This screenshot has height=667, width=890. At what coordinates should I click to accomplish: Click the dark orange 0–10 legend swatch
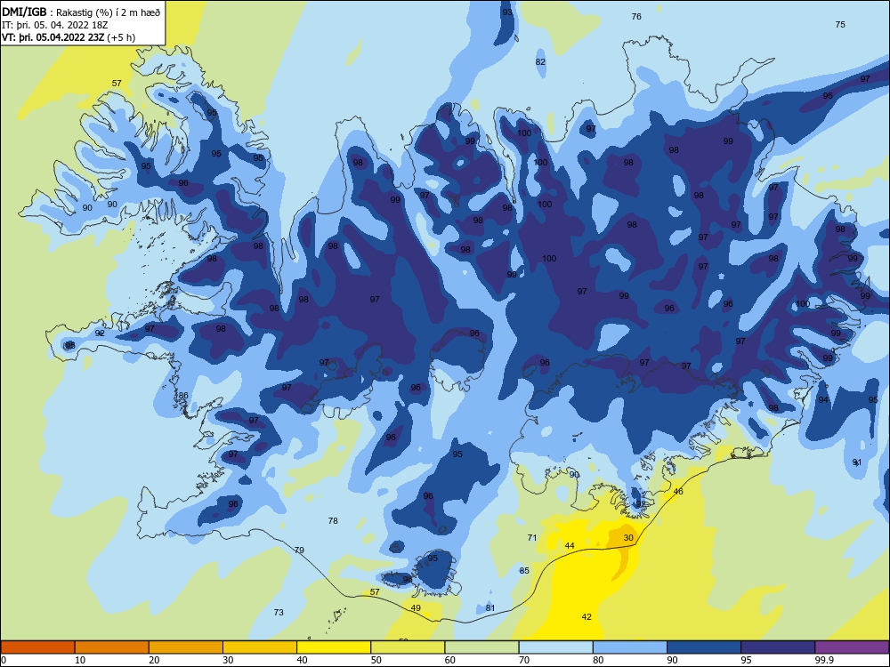pos(37,647)
